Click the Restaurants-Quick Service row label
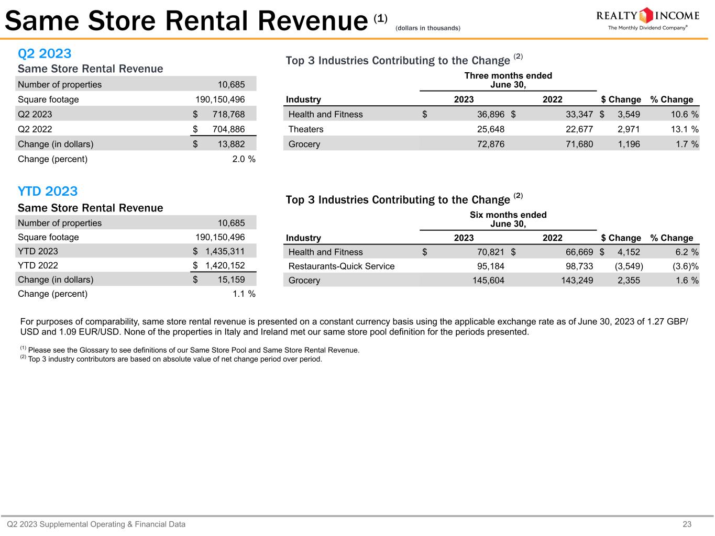Screen dimensions: 715x536 pos(342,266)
